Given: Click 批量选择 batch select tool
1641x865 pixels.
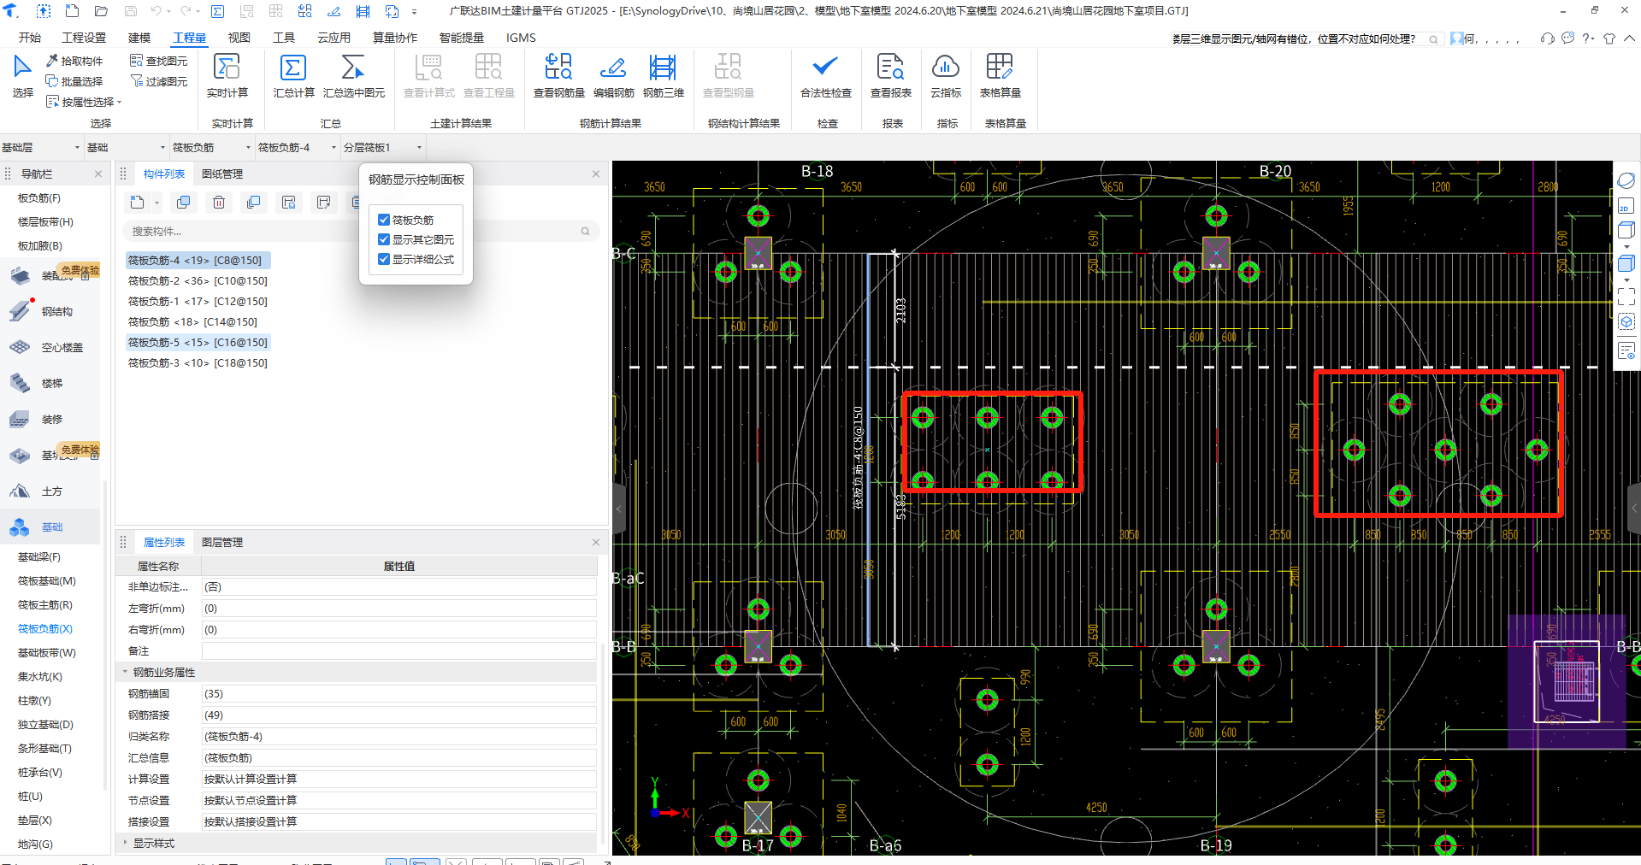Looking at the screenshot, I should click(x=74, y=81).
